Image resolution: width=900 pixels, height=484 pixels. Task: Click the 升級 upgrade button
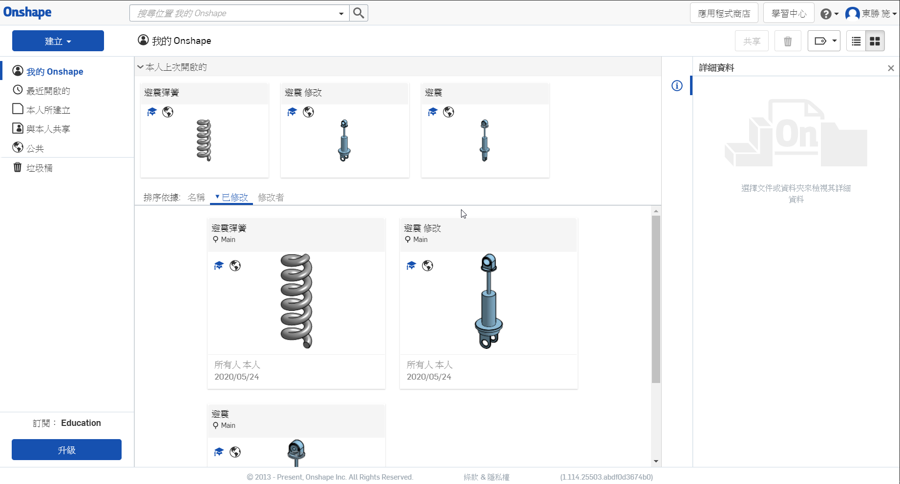click(66, 450)
